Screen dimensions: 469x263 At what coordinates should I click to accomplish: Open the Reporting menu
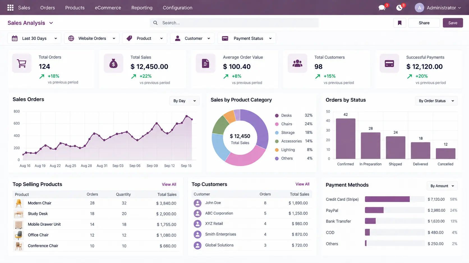tap(142, 8)
